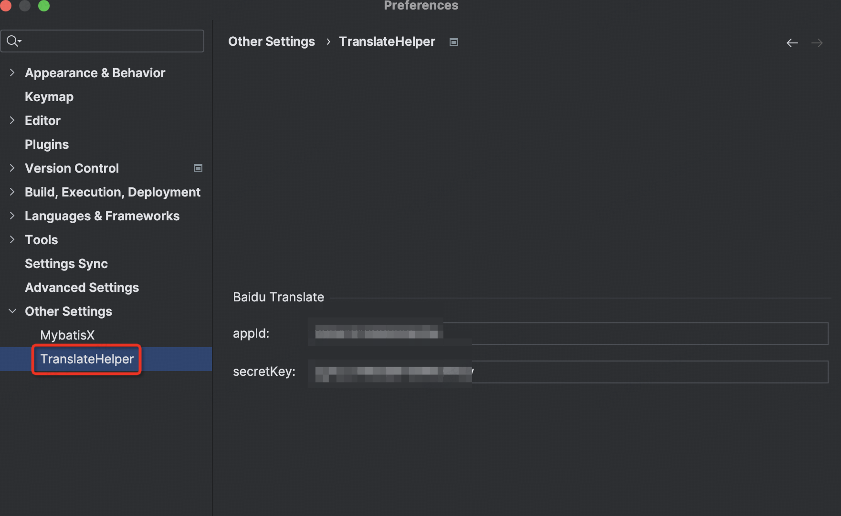Open the Plugins settings page
The image size is (841, 516).
[x=47, y=144]
